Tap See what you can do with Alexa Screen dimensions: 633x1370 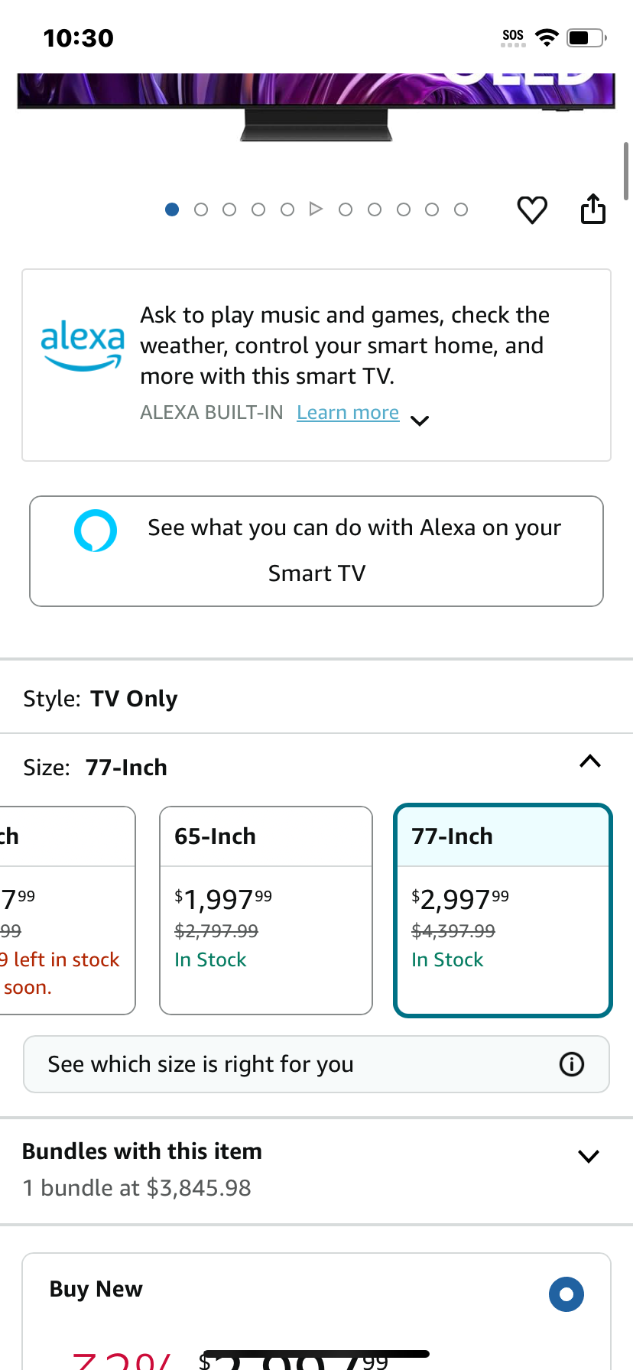tap(316, 551)
